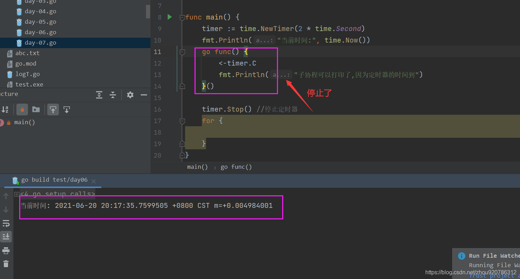The image size is (520, 279).
Task: Select main() node in Structure tree
Action: [x=24, y=122]
